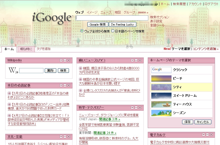Focus the main Google search box
220x145 pixels.
112,18
